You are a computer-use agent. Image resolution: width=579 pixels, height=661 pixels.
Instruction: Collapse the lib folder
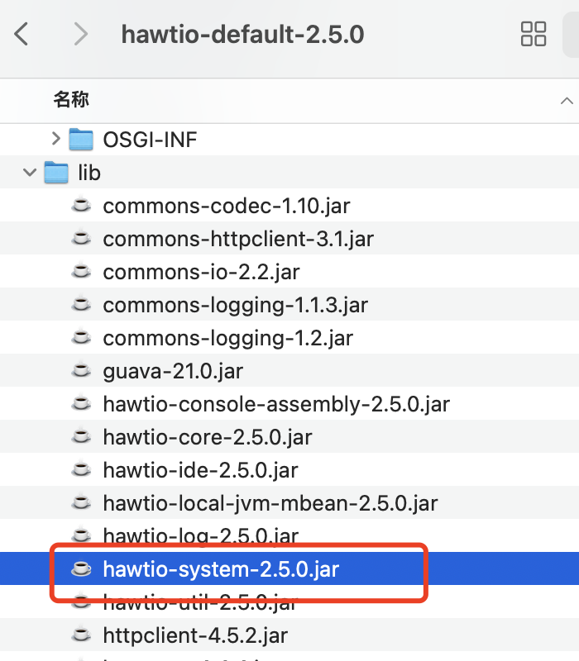pos(30,173)
